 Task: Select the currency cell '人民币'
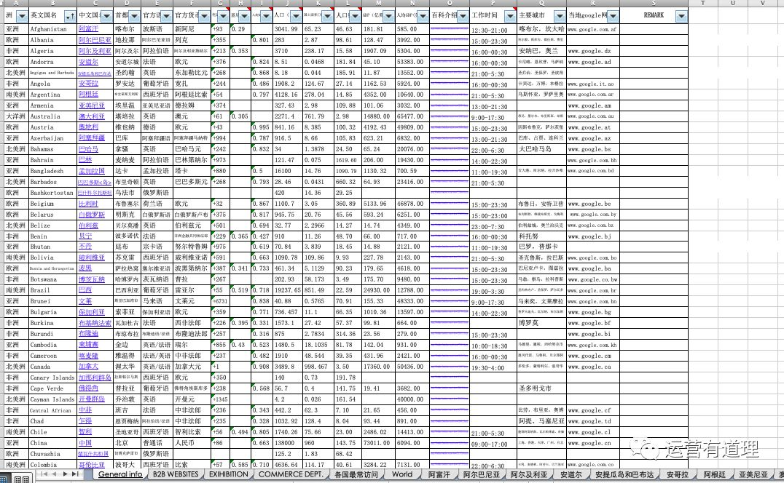(192, 443)
